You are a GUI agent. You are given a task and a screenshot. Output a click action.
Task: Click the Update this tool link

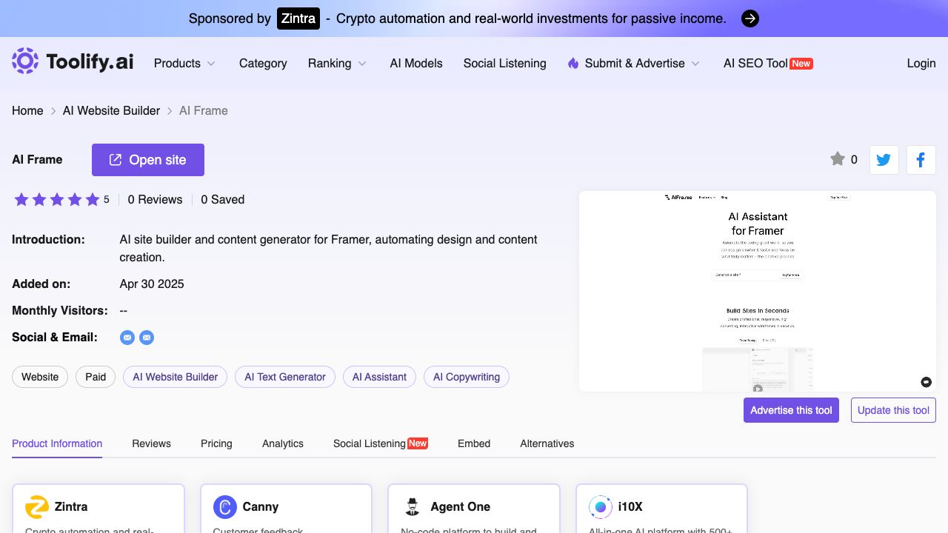(893, 410)
